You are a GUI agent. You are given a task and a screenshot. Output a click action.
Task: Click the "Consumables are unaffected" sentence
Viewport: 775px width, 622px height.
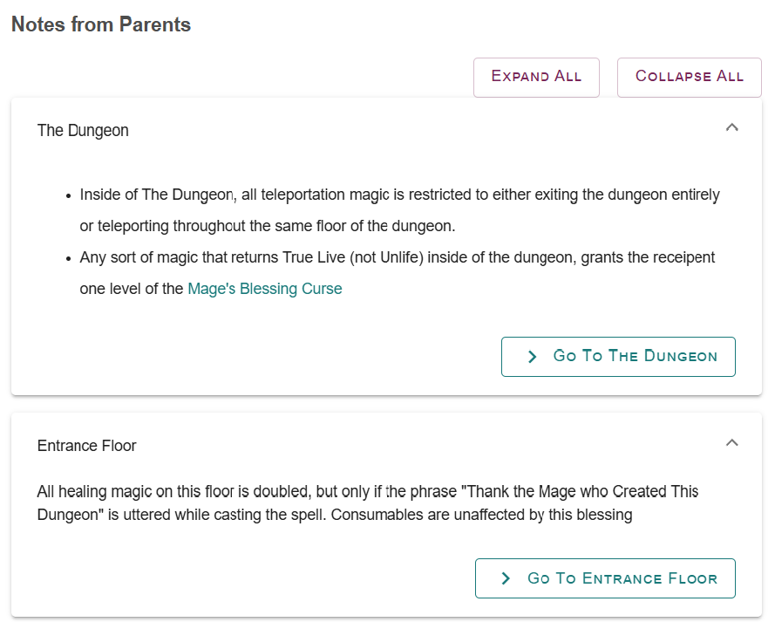click(481, 515)
